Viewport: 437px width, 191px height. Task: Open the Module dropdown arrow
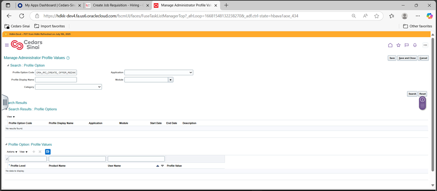[x=171, y=80]
